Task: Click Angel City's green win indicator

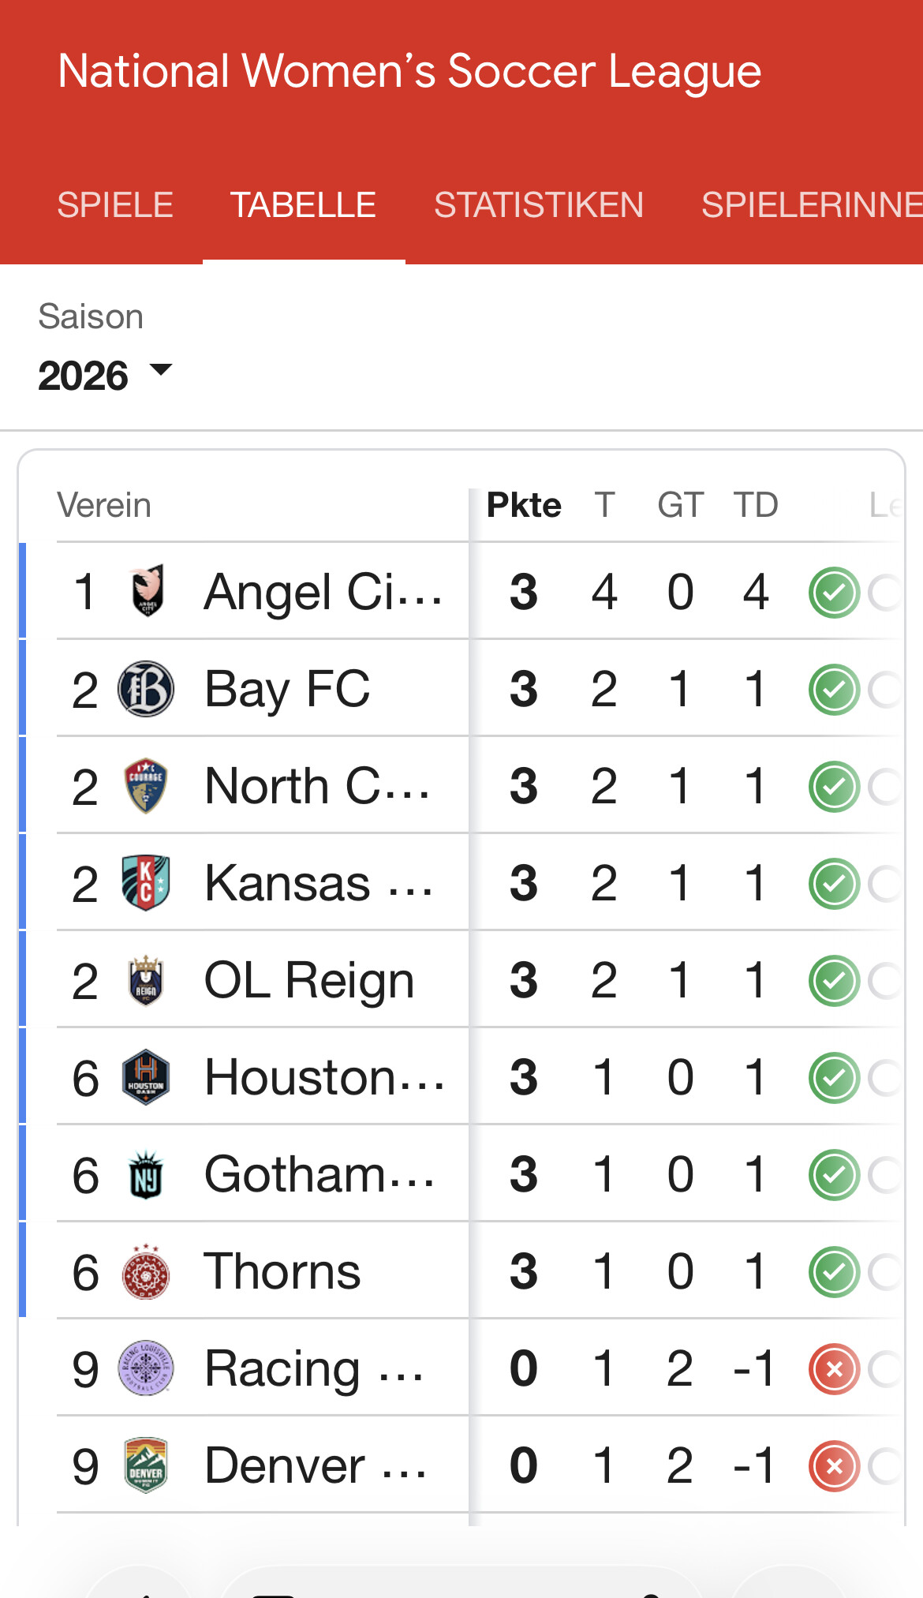Action: tap(834, 592)
